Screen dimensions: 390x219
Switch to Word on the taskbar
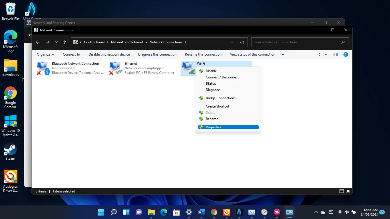tap(202, 212)
